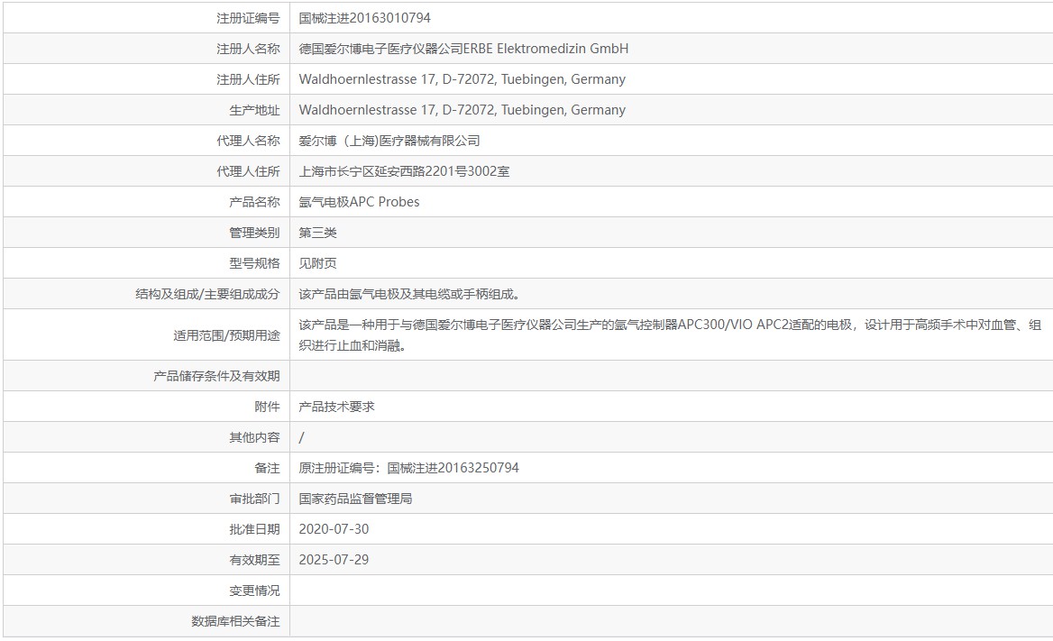The height and width of the screenshot is (641, 1053).
Task: Click the 有效期至 label
Action: (x=254, y=561)
